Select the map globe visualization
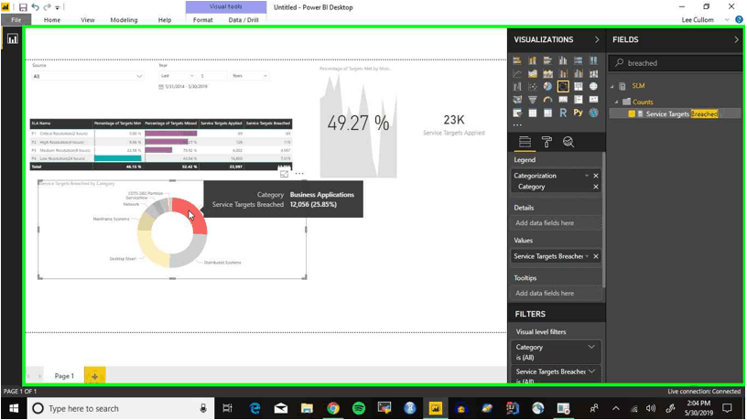This screenshot has width=747, height=420. point(593,87)
